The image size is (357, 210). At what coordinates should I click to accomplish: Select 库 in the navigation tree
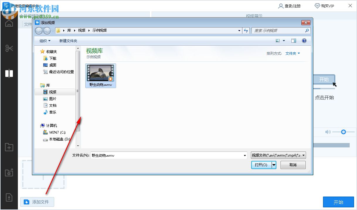pyautogui.click(x=45, y=85)
